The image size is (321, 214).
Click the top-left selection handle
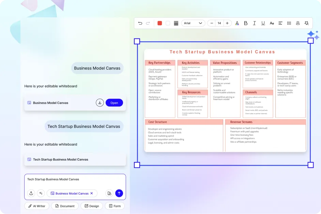137,41
